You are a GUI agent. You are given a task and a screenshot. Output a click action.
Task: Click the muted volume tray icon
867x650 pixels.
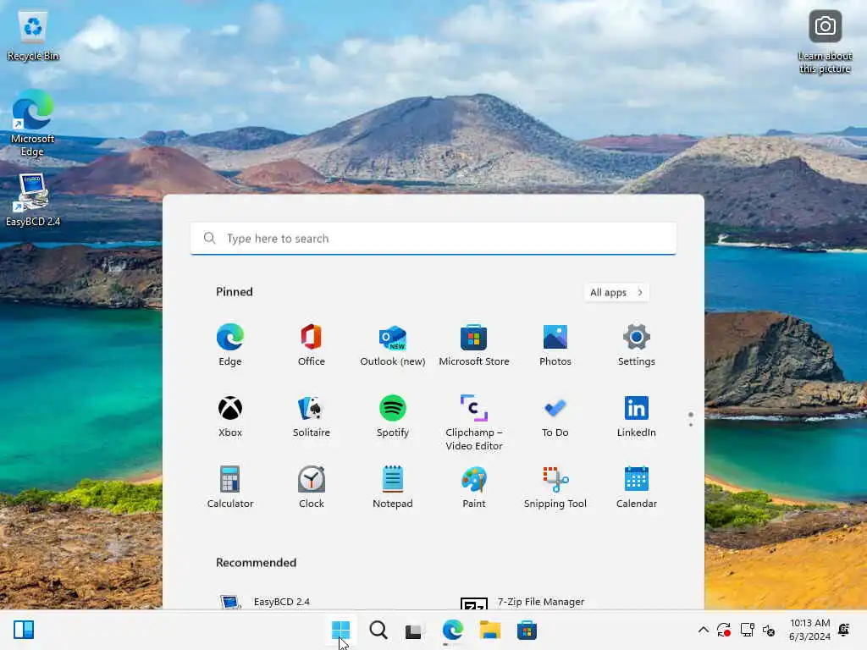tap(769, 630)
